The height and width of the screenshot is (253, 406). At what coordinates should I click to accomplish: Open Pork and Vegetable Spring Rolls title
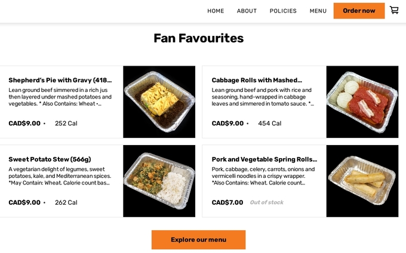264,159
